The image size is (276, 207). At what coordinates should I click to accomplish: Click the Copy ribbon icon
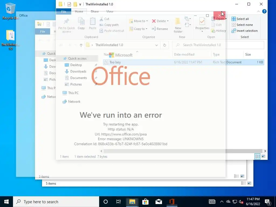click(81, 23)
